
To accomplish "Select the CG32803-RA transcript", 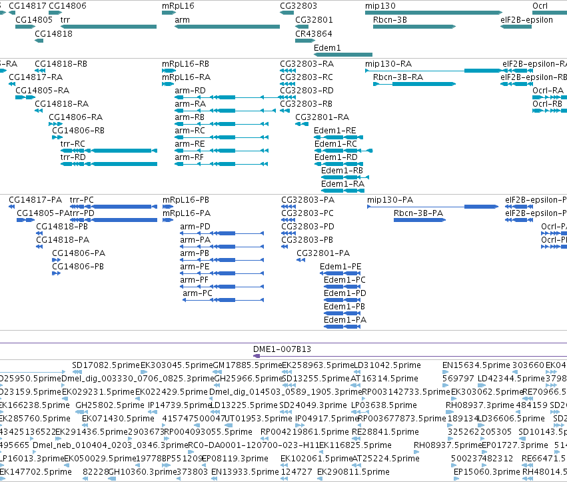I will [x=288, y=71].
